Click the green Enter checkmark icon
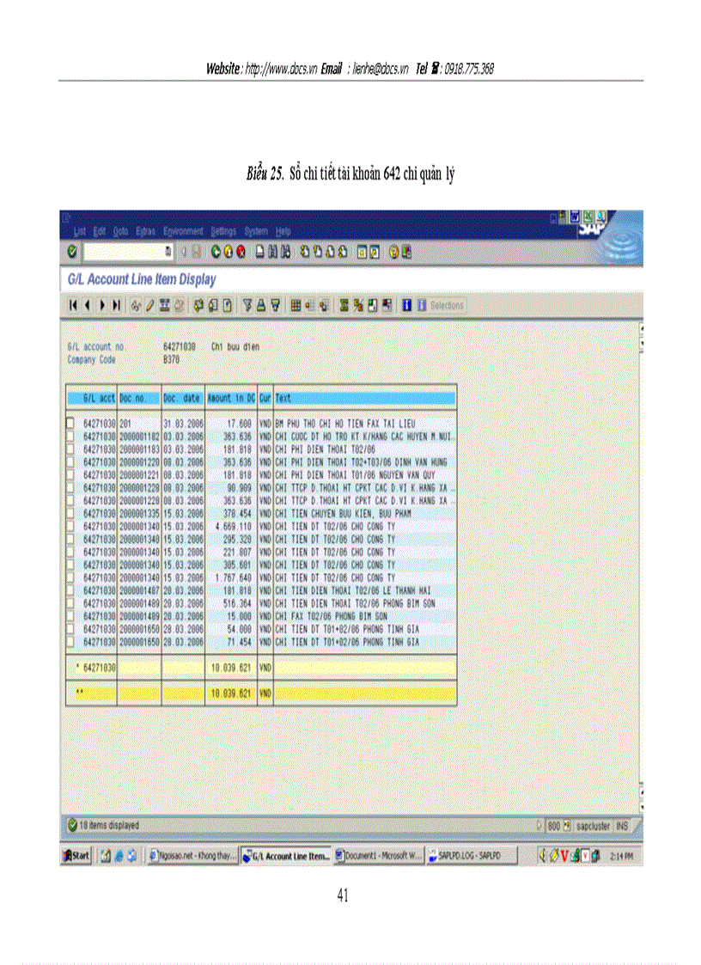701x965 pixels. [71, 251]
